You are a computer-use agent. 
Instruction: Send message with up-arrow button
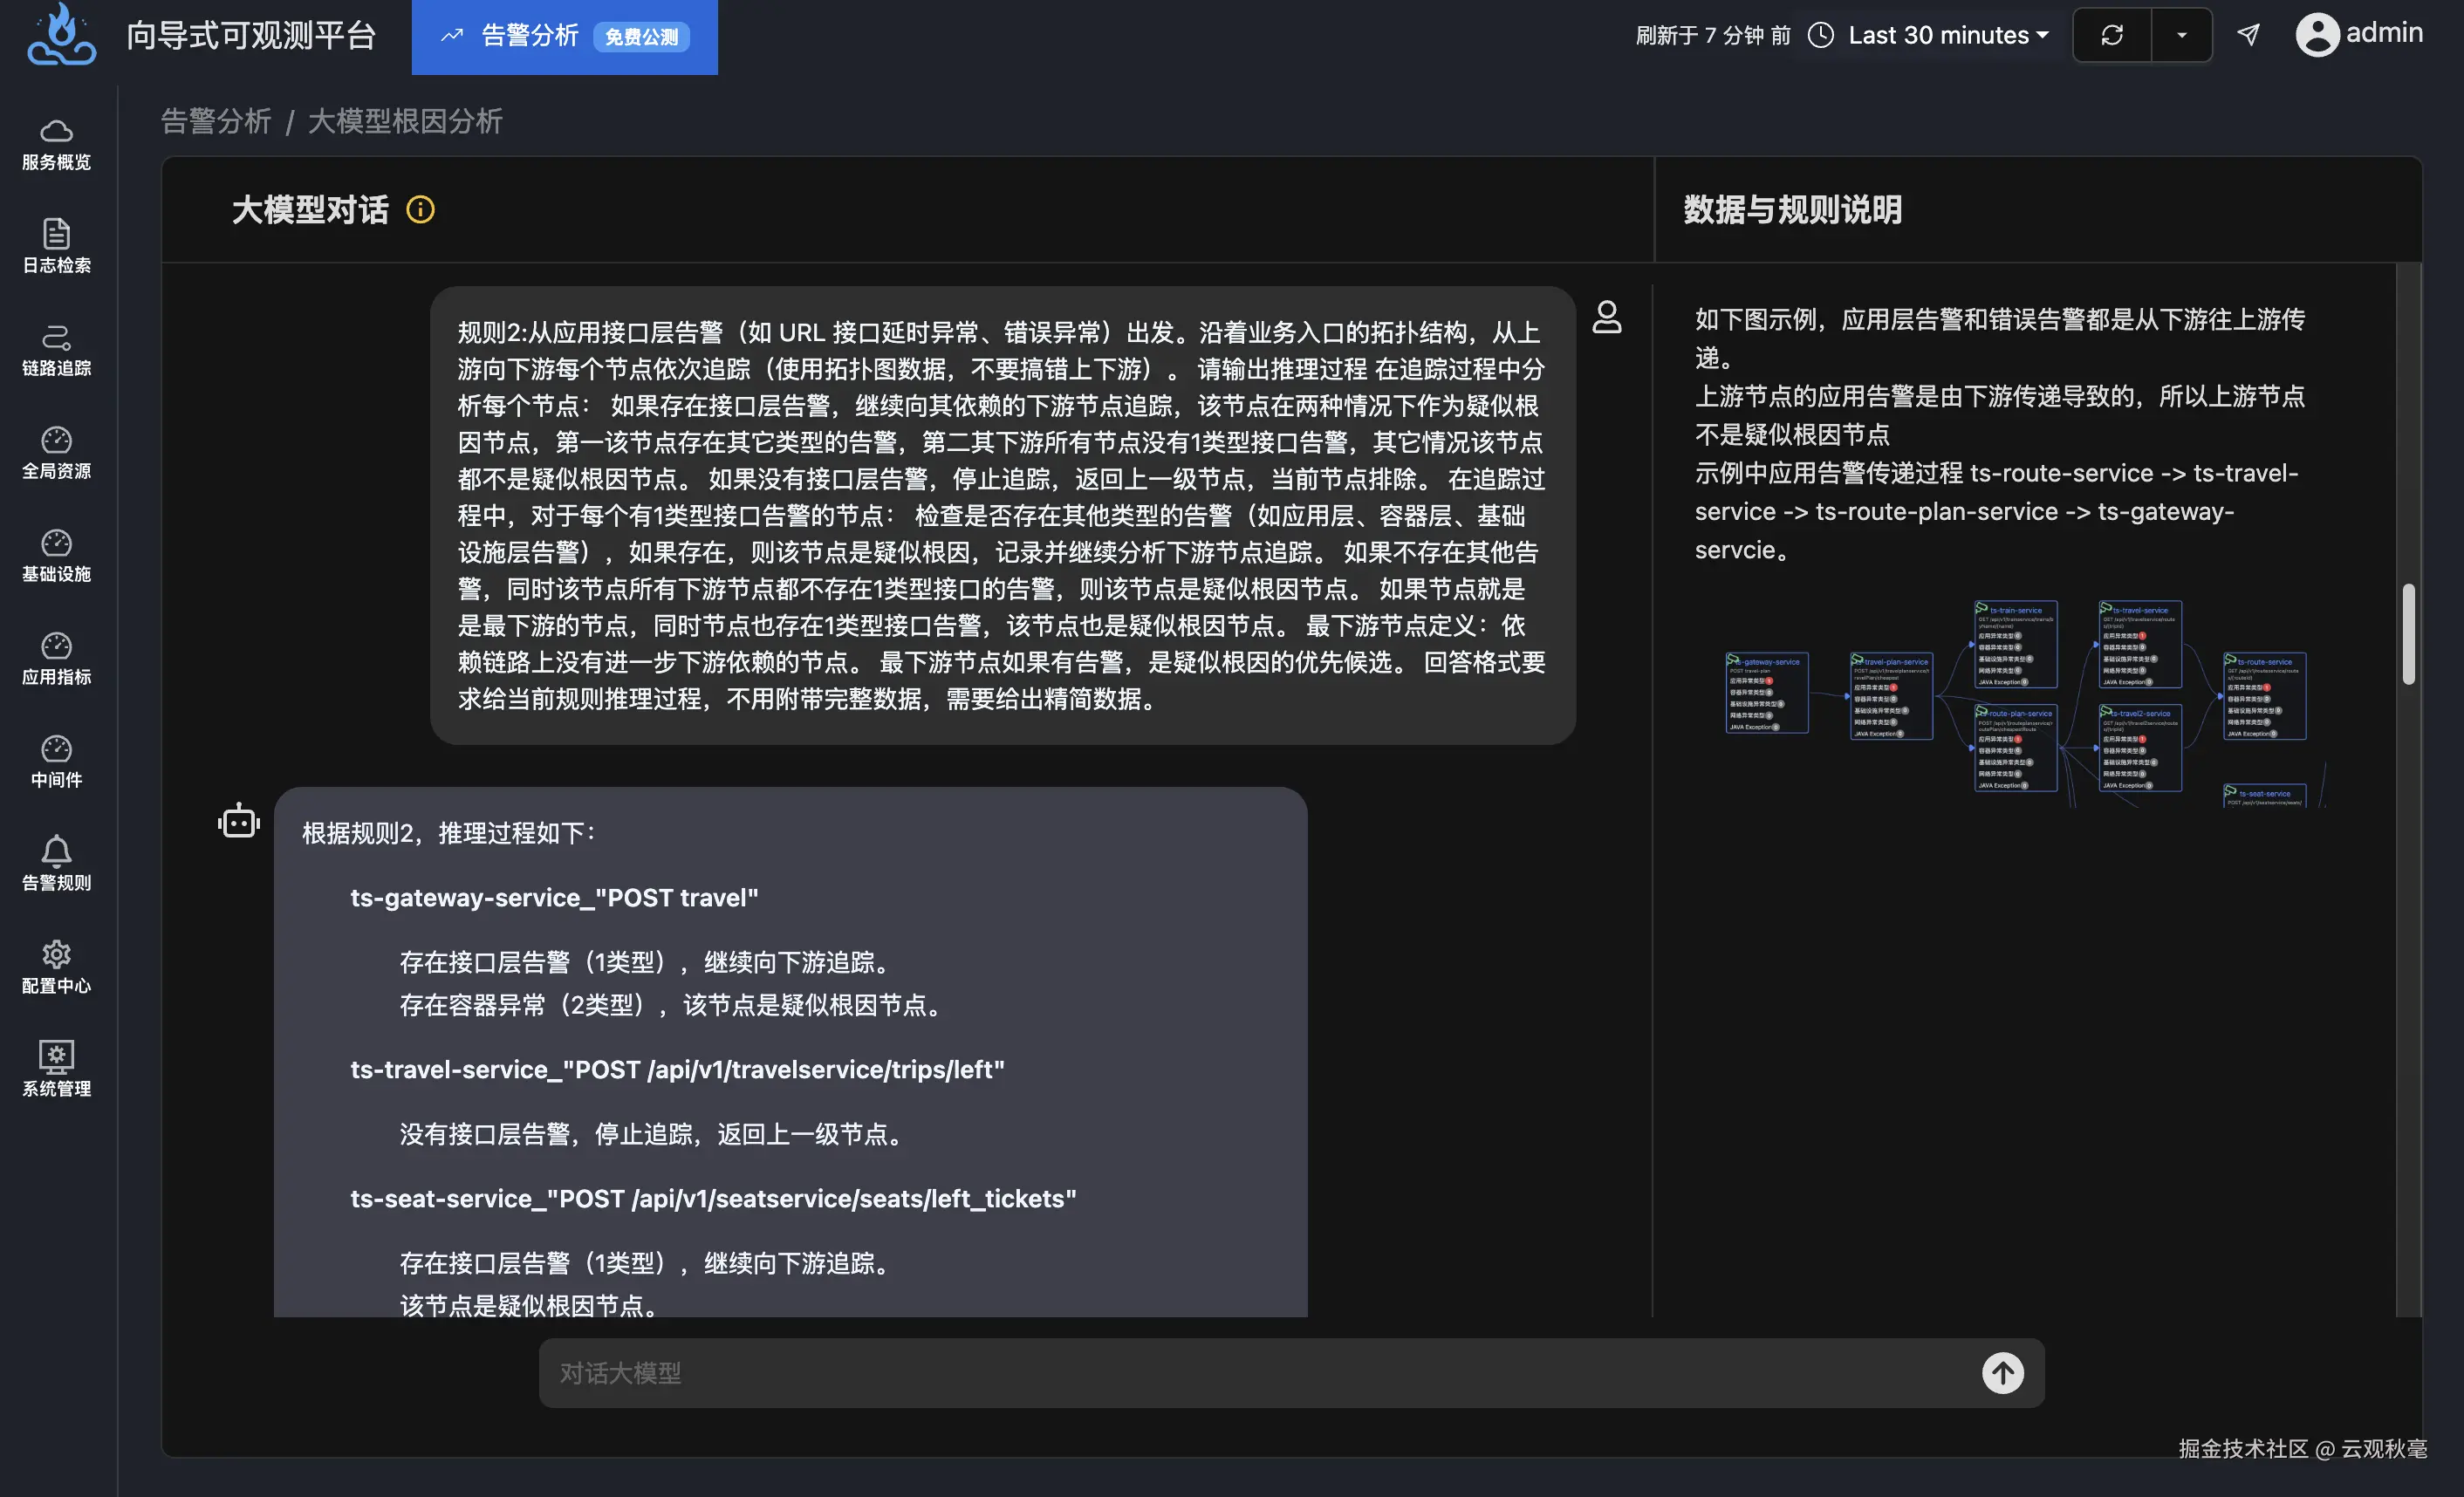coord(2002,1373)
